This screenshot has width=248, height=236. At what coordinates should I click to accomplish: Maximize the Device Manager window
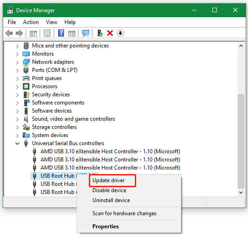tap(215, 10)
